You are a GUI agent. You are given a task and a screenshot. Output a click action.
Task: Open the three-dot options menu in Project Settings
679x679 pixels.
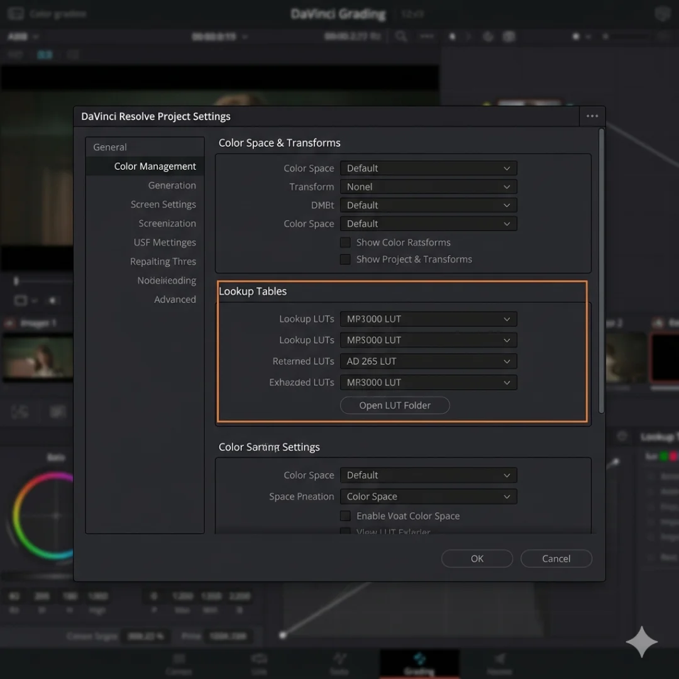tap(592, 116)
